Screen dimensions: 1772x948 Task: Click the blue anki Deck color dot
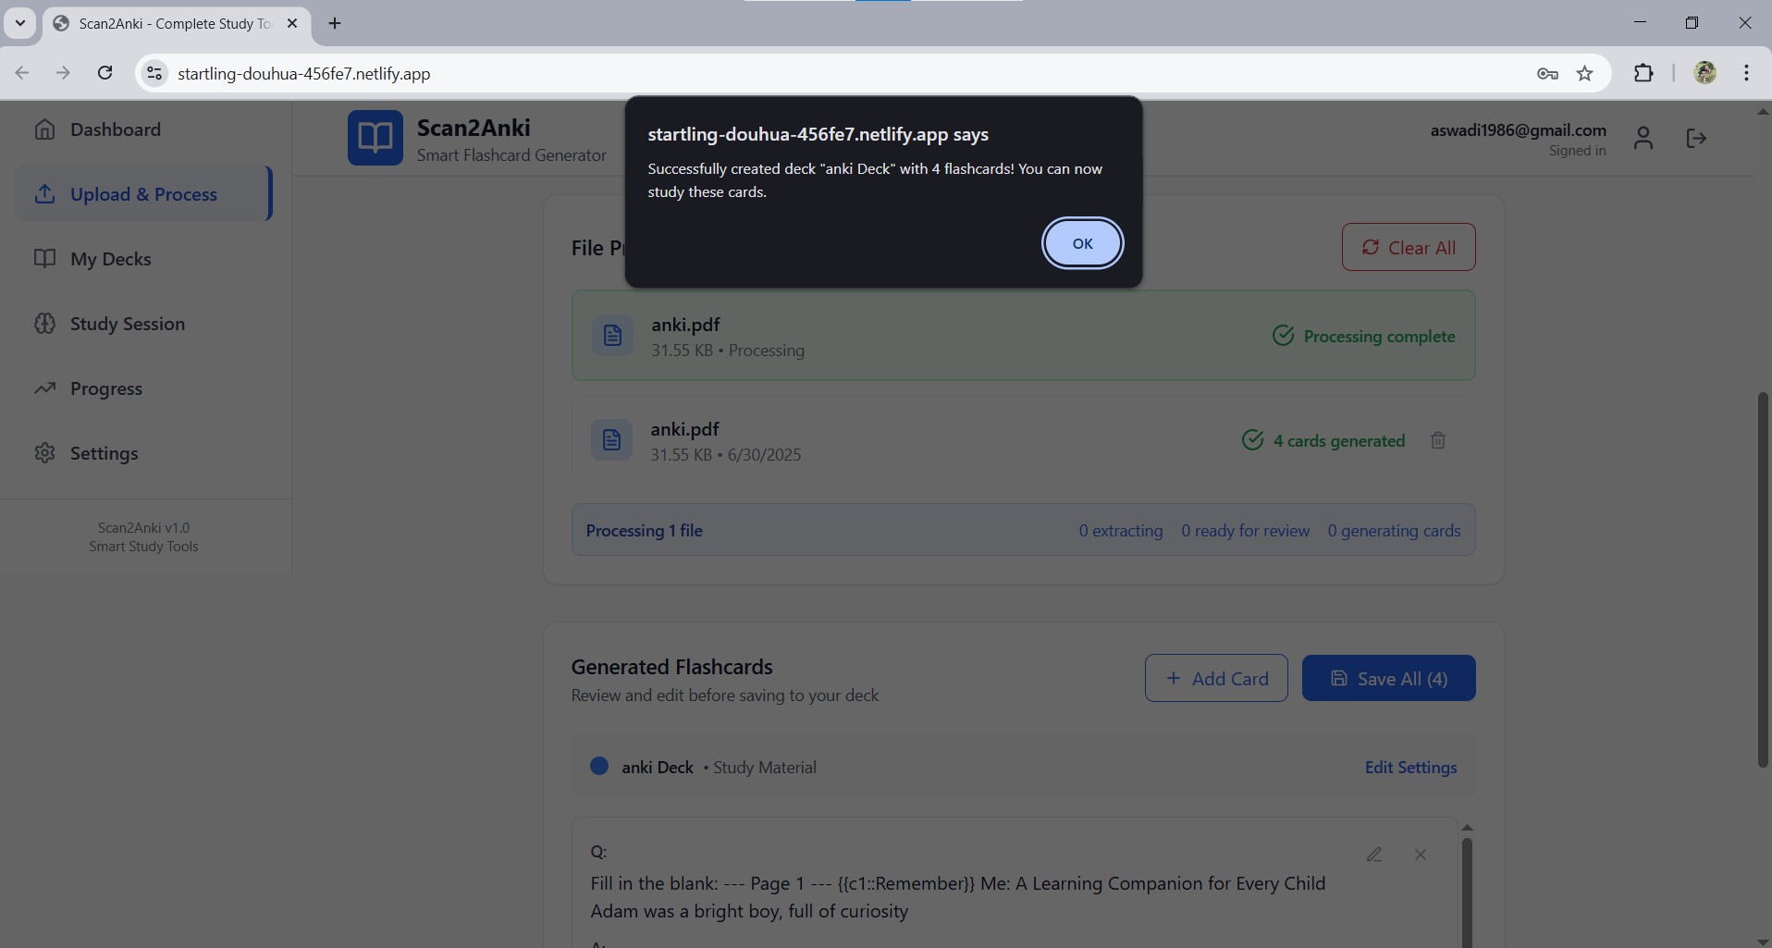(x=599, y=766)
